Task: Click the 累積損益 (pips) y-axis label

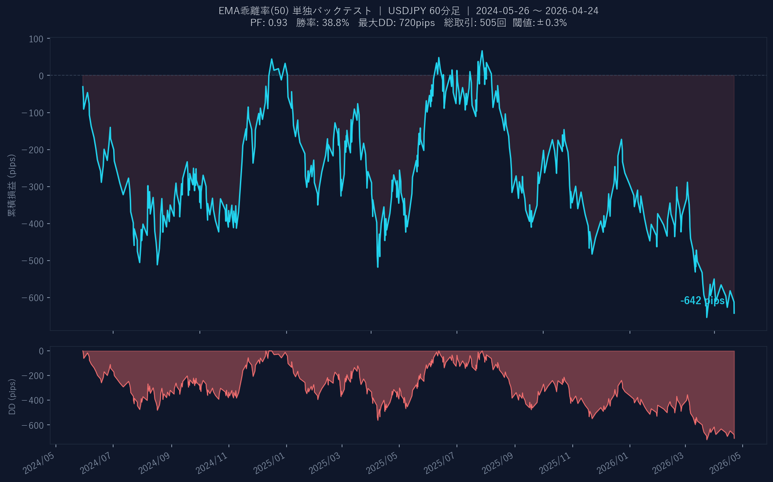Action: click(x=12, y=185)
